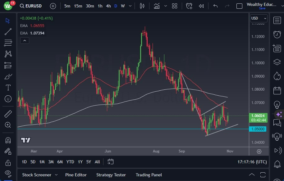This screenshot has height=181, width=284.
Task: Open the chart style dropdown arrow
Action: tap(166, 6)
